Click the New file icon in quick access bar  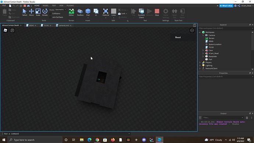[x=10, y=6]
